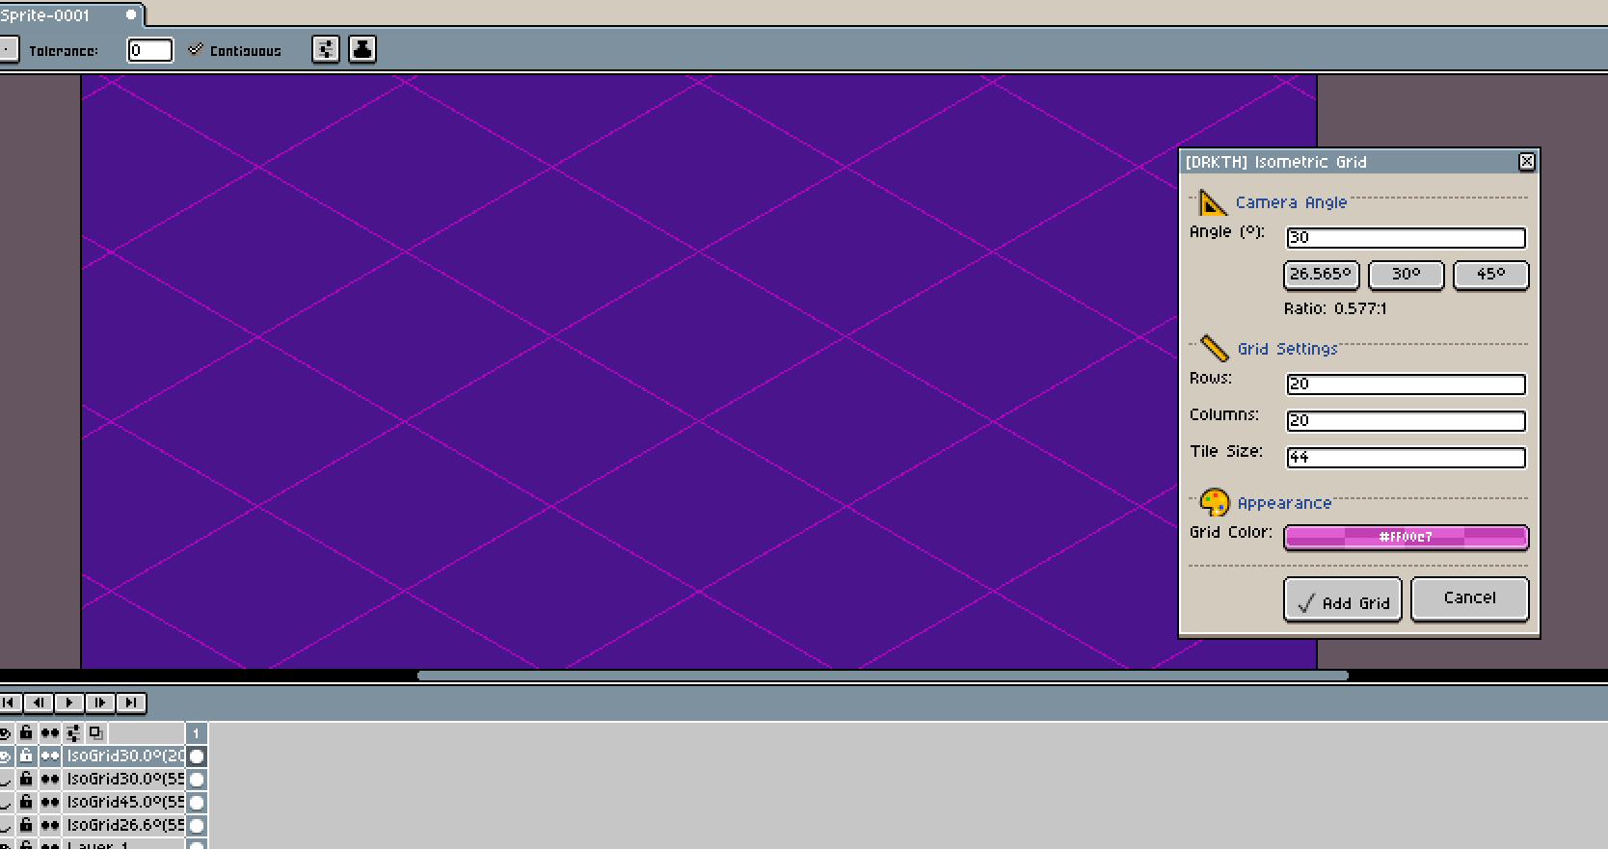Select the cel of IsoGrid30.0°(55 layer

click(x=197, y=779)
